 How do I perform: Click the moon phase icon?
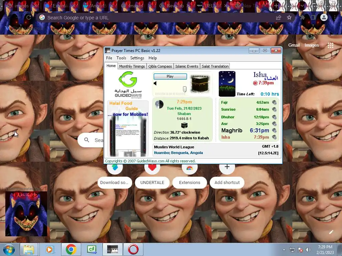tap(159, 104)
